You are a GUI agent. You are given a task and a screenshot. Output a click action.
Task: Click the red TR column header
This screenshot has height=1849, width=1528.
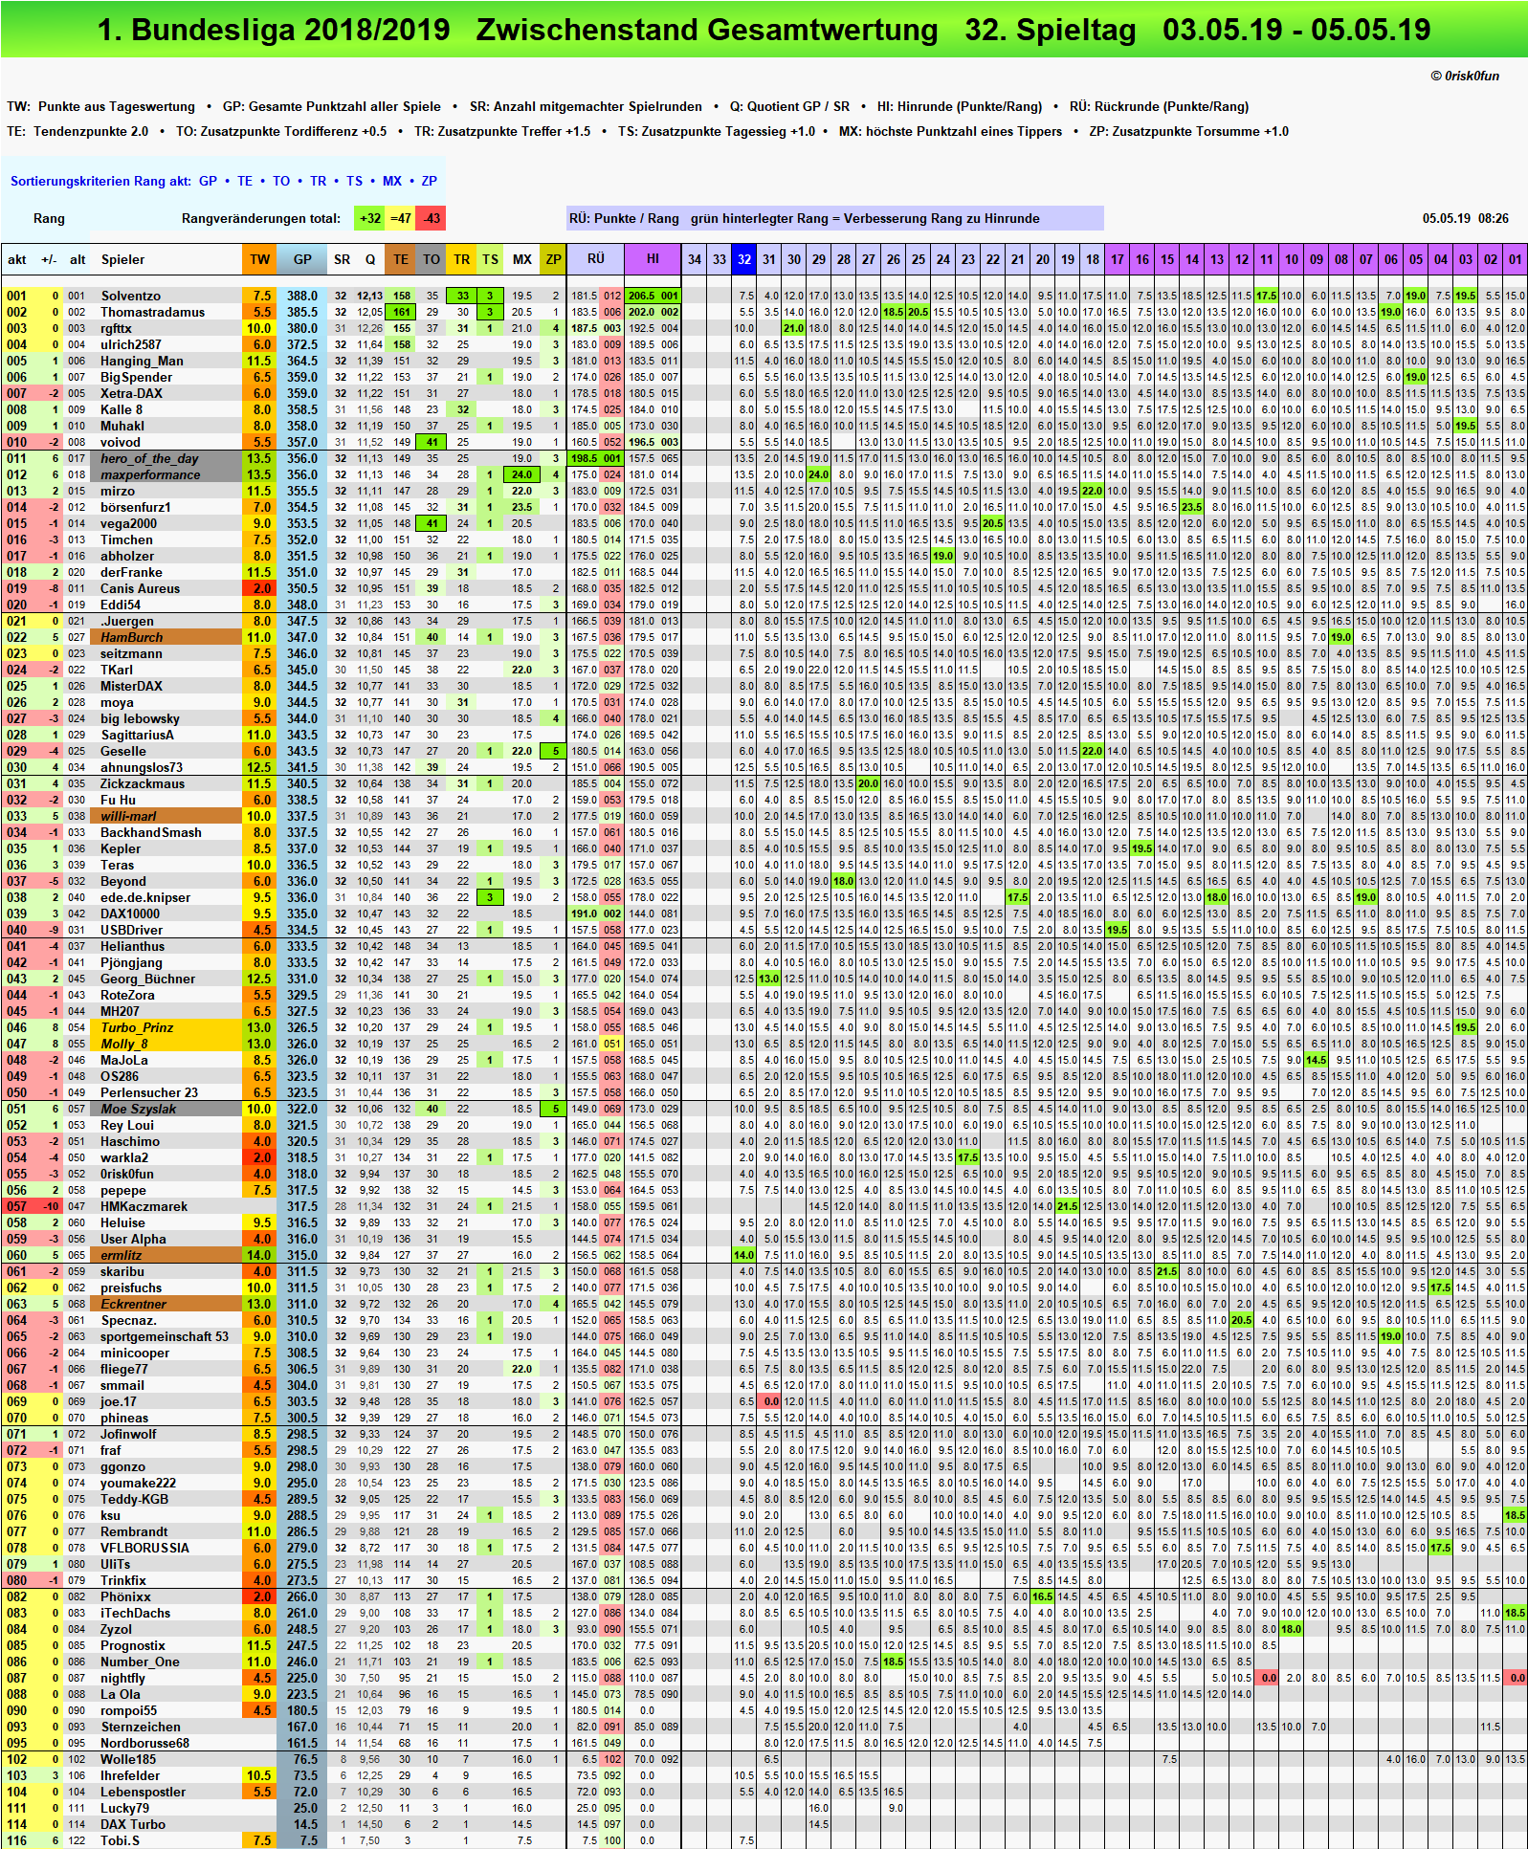462,259
